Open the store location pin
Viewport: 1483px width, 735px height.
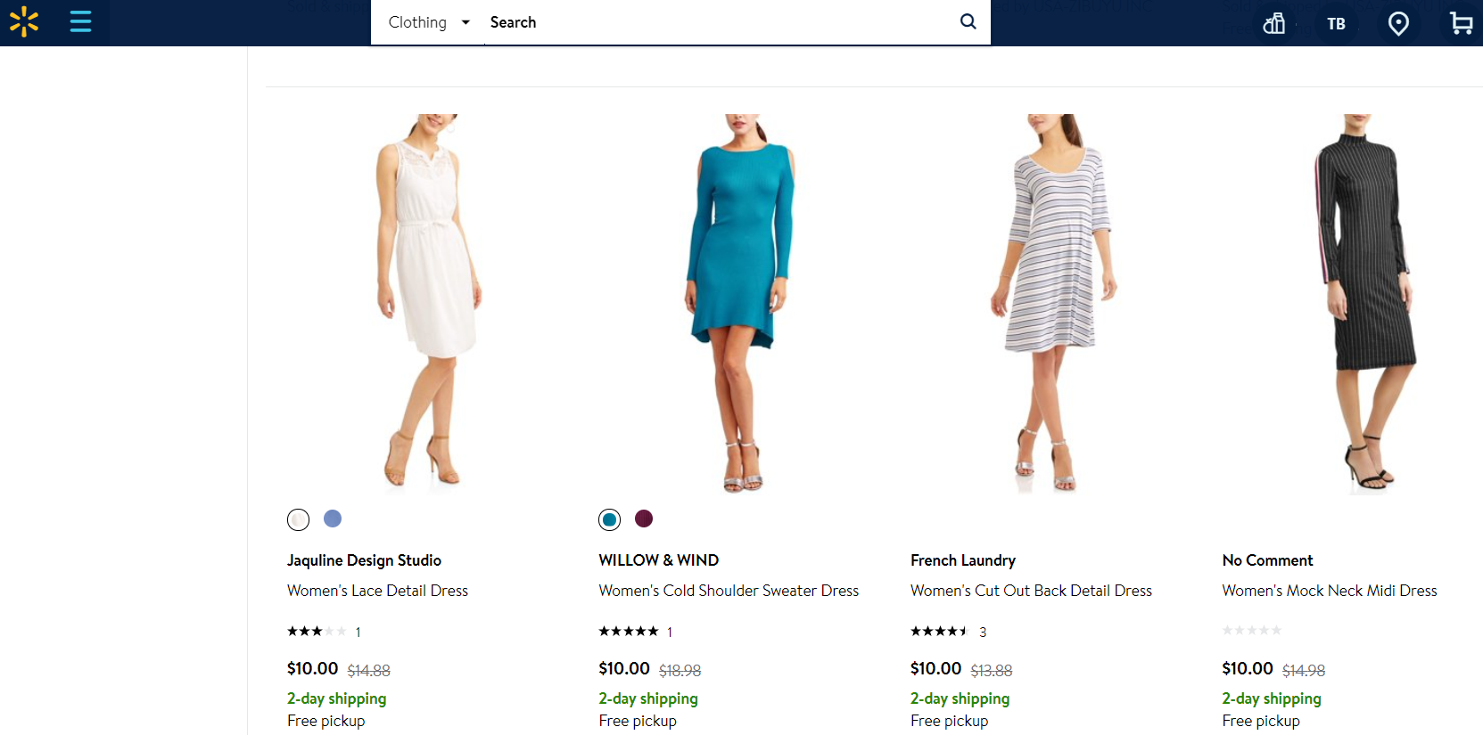(1398, 23)
